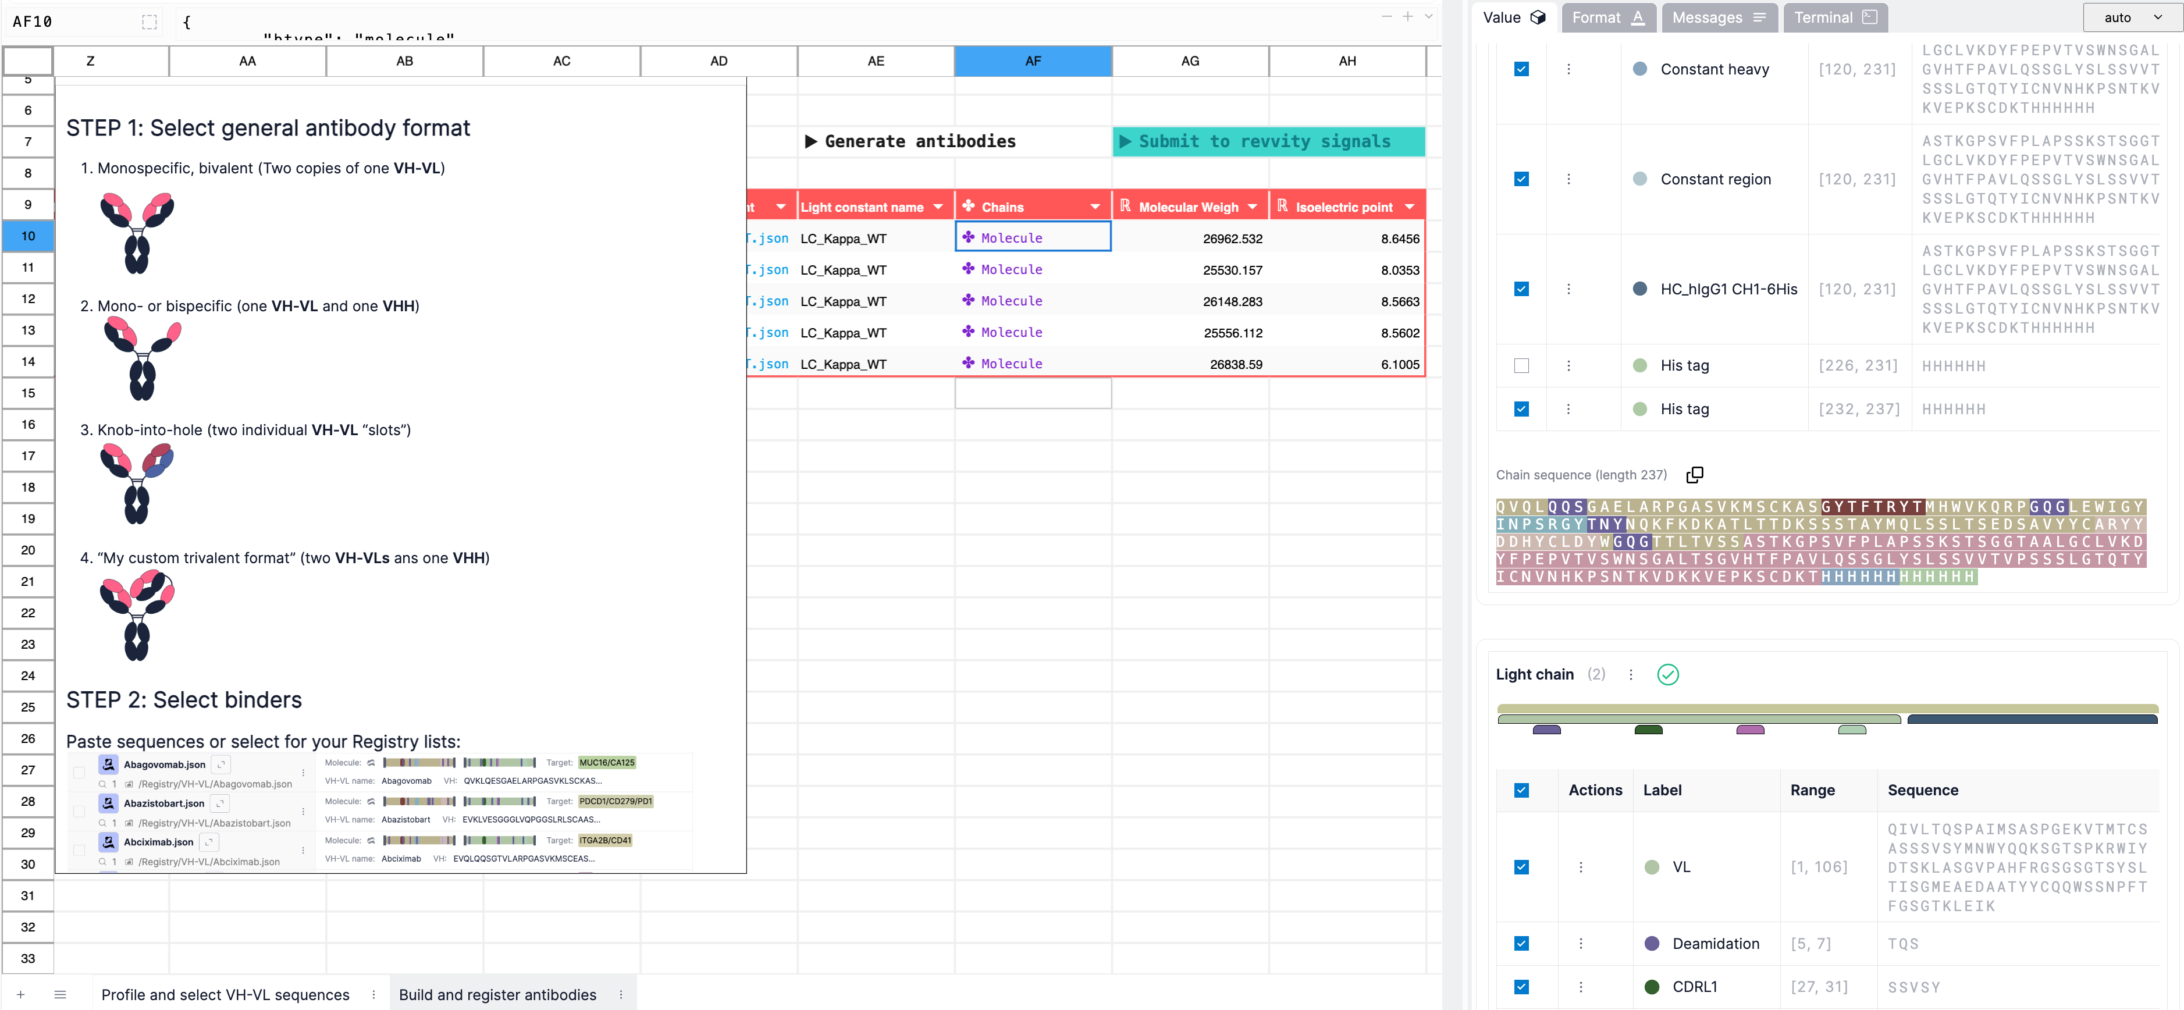Uncheck the Constant region checkbox
Image resolution: width=2184 pixels, height=1010 pixels.
coord(1521,179)
